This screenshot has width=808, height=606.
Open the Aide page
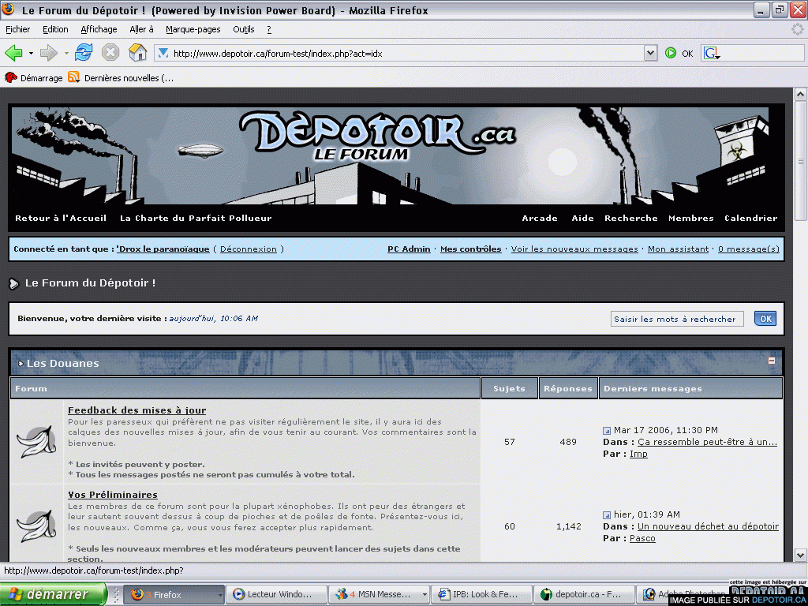point(583,218)
